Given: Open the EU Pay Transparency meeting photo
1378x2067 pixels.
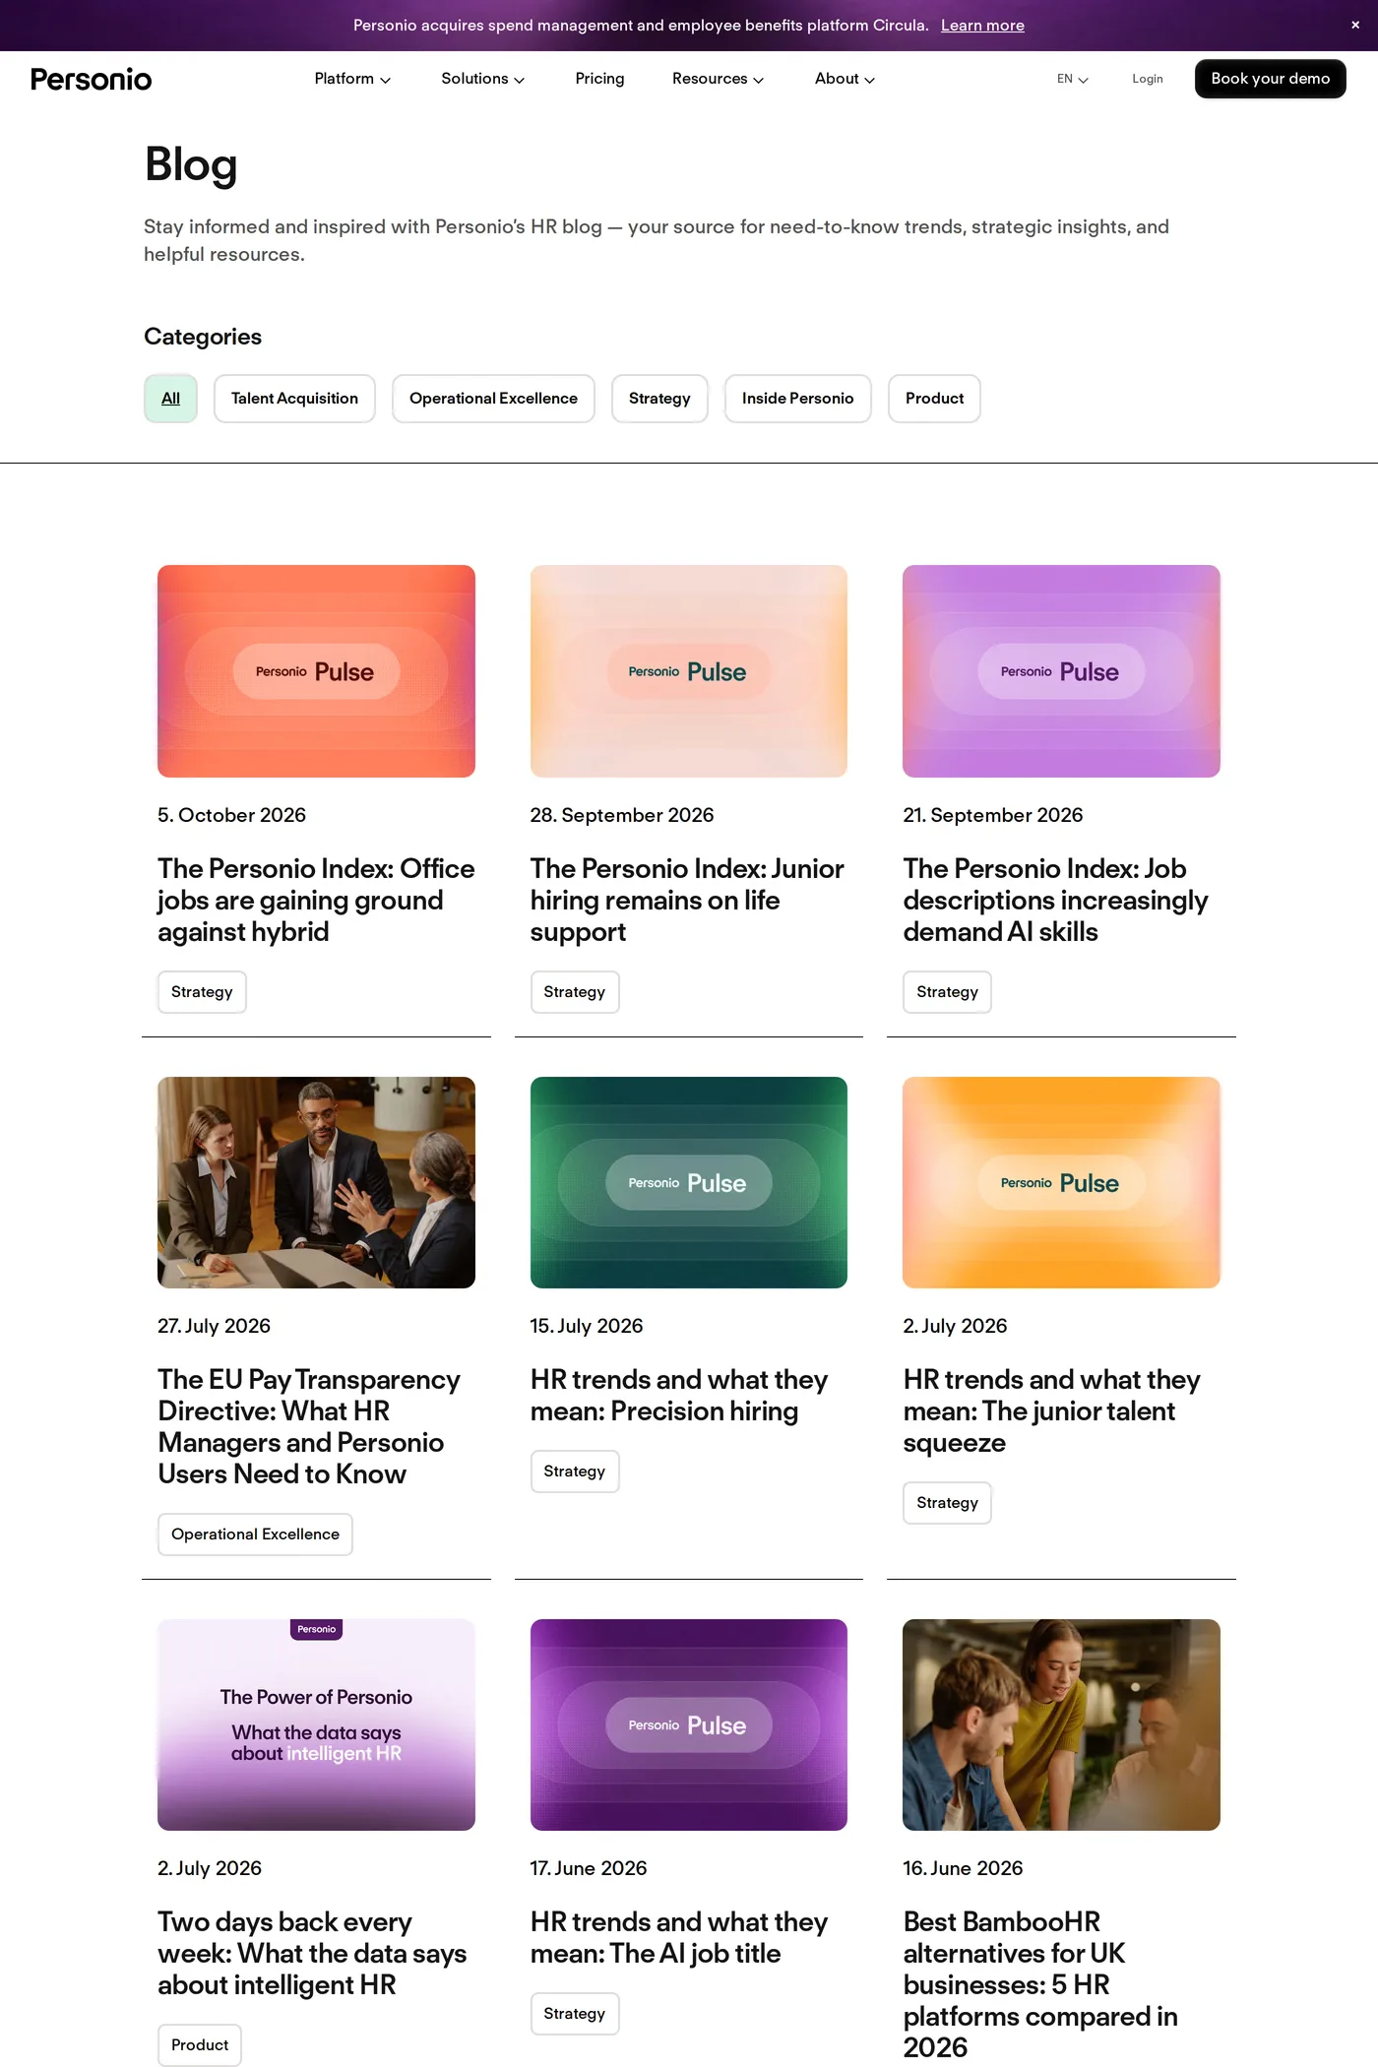Looking at the screenshot, I should pyautogui.click(x=316, y=1182).
